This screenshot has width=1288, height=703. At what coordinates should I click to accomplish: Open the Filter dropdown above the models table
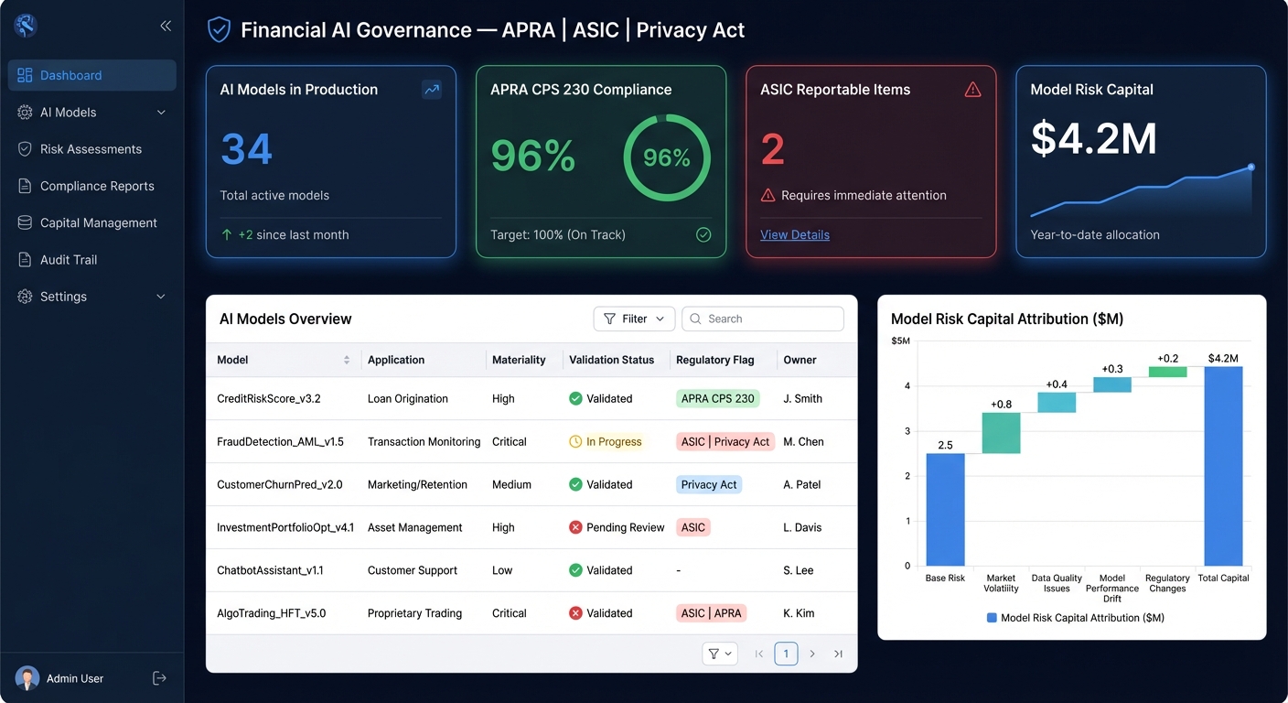[634, 319]
